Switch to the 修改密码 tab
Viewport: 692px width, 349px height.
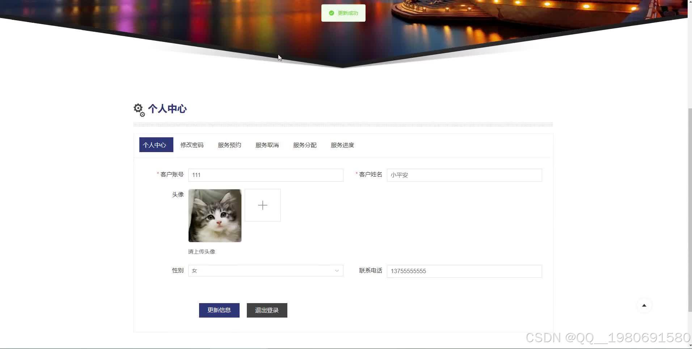[x=192, y=145]
